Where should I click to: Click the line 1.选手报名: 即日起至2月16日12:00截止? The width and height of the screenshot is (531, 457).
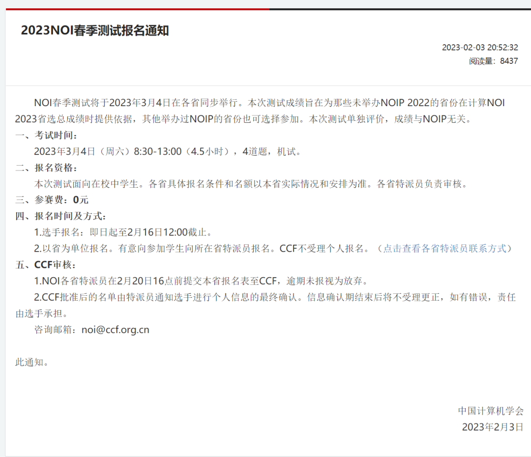(x=123, y=232)
